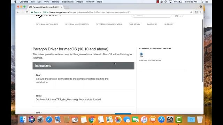Screen dimensions: 223x125
Task: Go back with the browser back arrow
Action: (18, 12)
